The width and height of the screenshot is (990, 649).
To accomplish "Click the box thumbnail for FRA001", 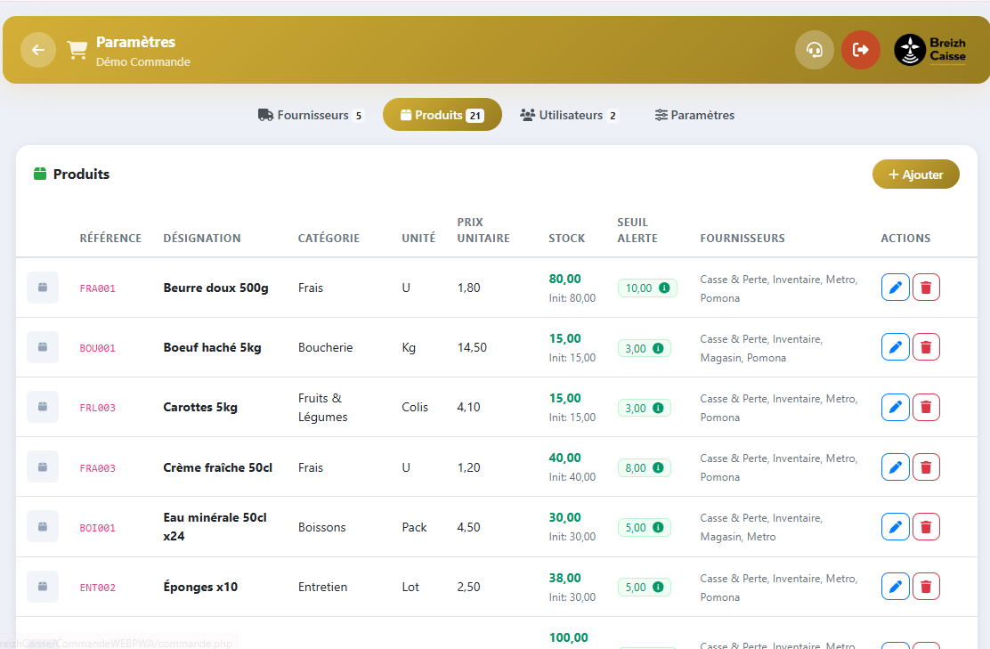I will click(x=43, y=288).
